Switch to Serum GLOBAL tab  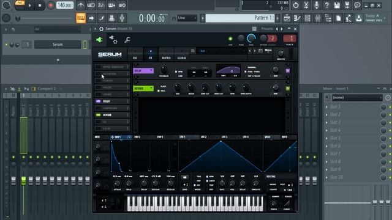tap(182, 54)
